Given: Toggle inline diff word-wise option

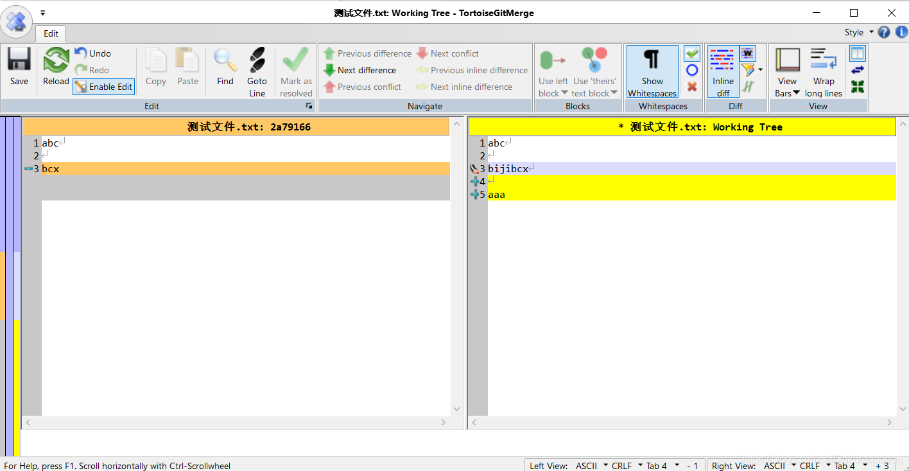Looking at the screenshot, I should click(748, 53).
